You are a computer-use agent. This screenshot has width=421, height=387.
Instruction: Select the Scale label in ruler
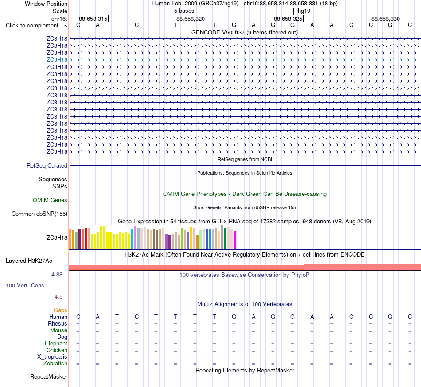tap(60, 11)
